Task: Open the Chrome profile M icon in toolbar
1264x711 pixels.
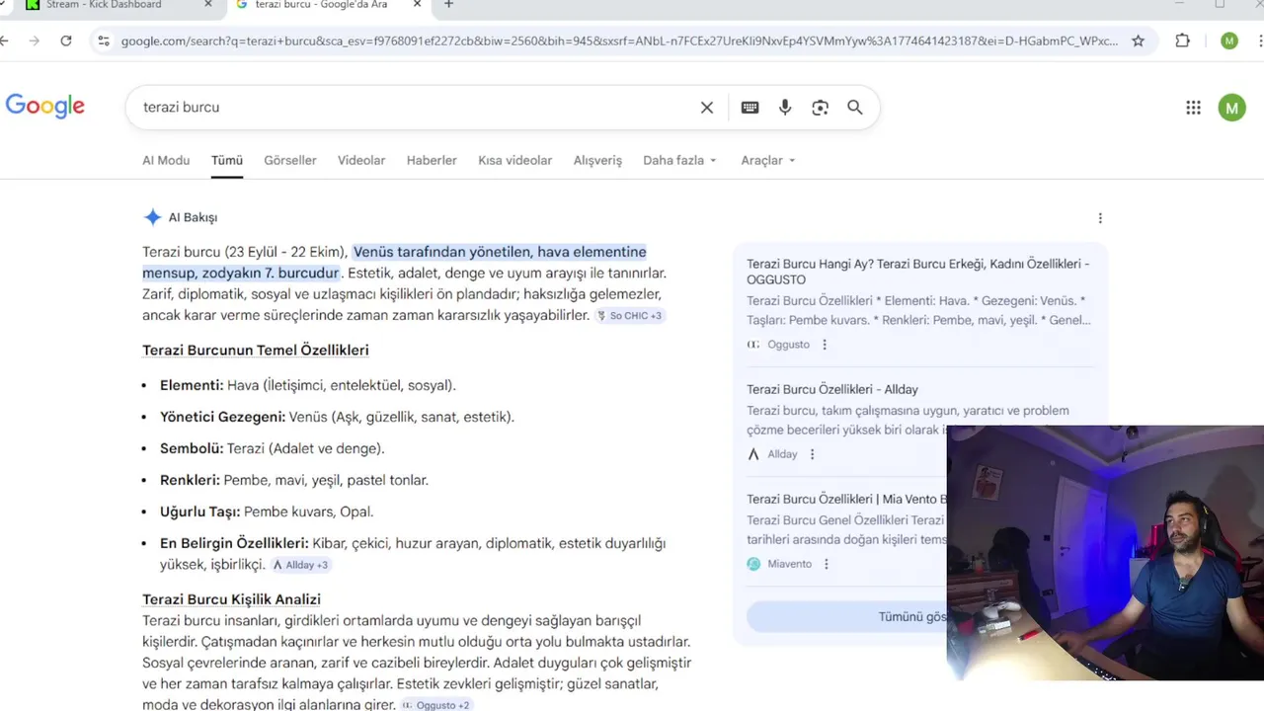Action: 1229,40
